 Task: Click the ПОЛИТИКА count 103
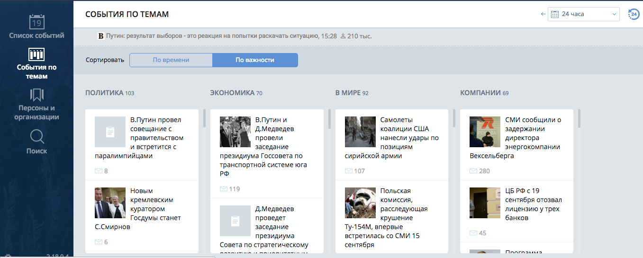(x=130, y=93)
